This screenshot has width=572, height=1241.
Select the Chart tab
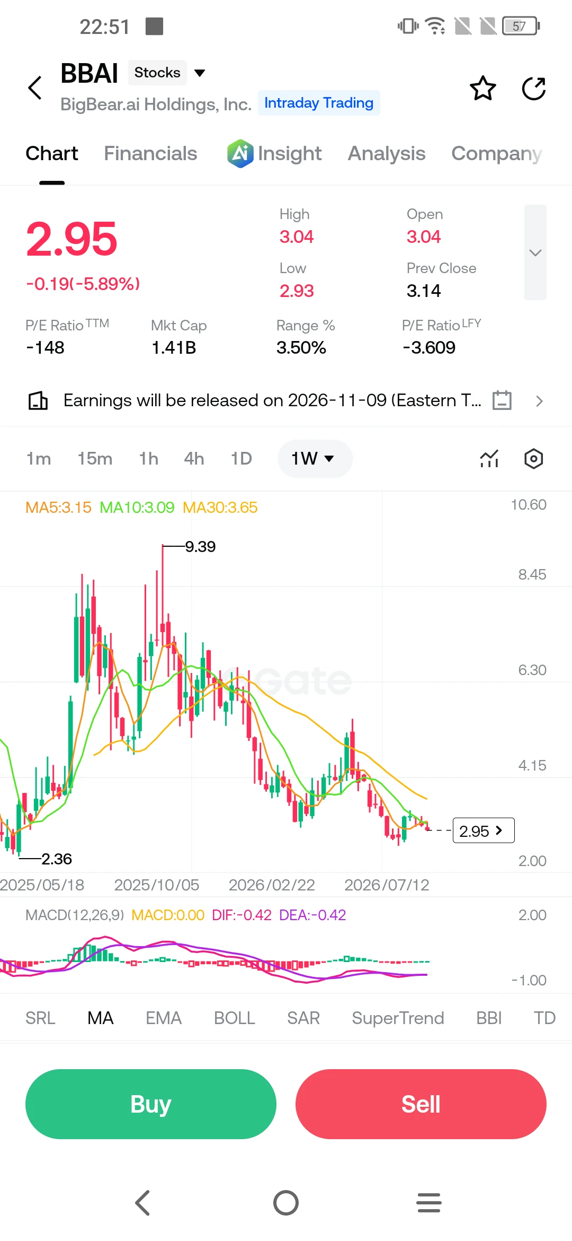click(52, 154)
